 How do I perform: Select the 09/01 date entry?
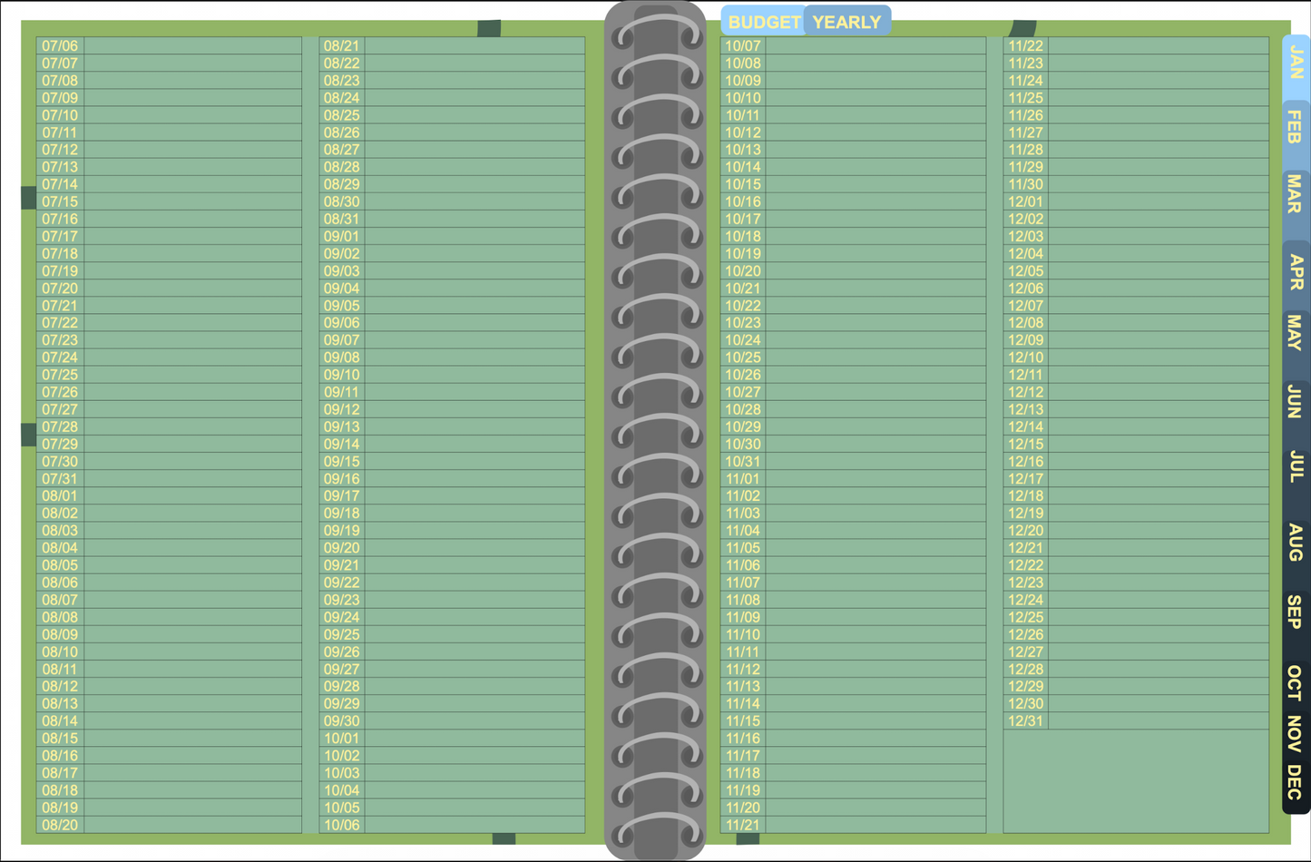click(342, 236)
